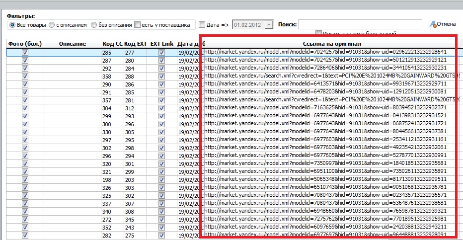The image size is (463, 240).
Task: Select Код EXT cell with value 277
Action: (135, 53)
